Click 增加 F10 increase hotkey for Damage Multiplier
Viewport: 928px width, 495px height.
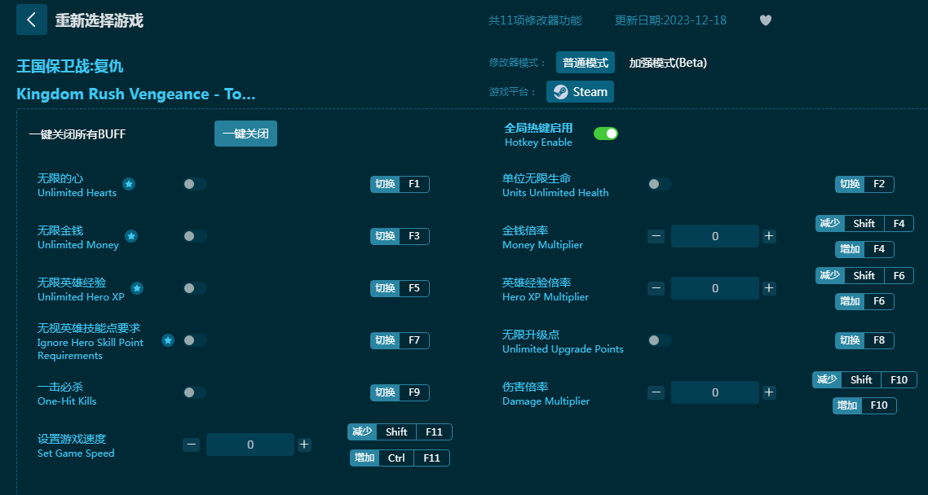pyautogui.click(x=864, y=405)
